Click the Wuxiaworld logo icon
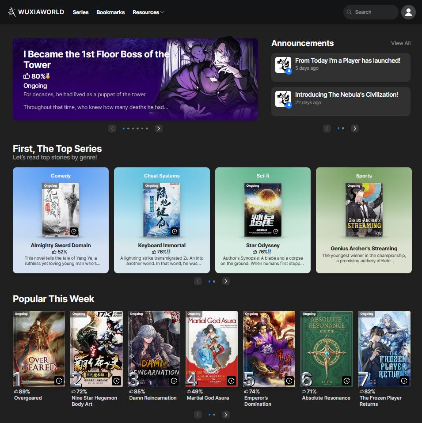This screenshot has height=423, width=422. click(11, 12)
